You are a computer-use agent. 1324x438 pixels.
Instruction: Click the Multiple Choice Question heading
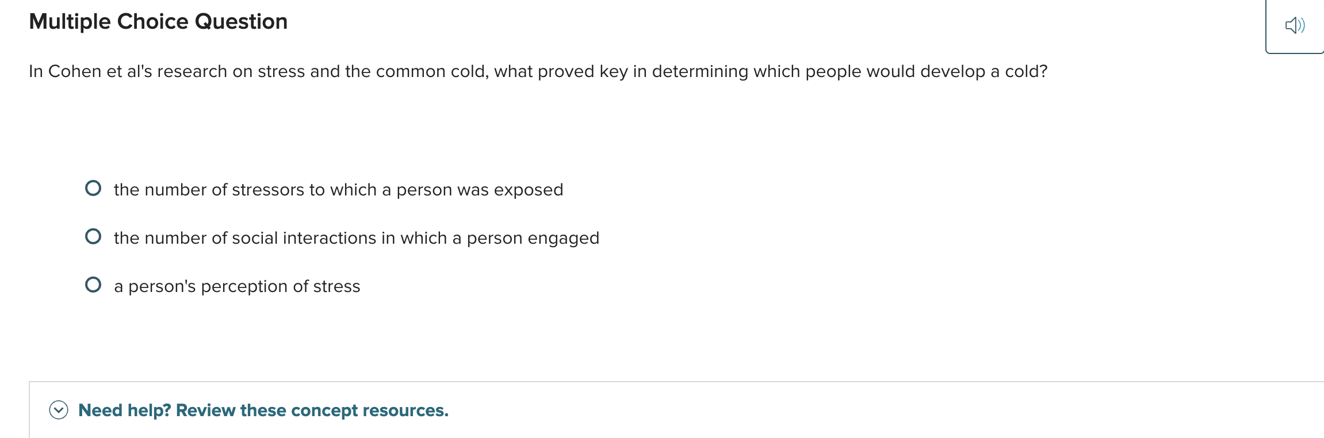pos(158,21)
